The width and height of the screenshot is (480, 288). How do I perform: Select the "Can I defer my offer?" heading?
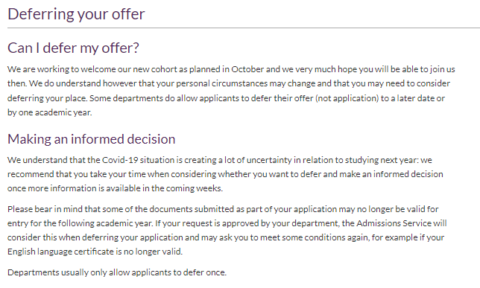73,48
